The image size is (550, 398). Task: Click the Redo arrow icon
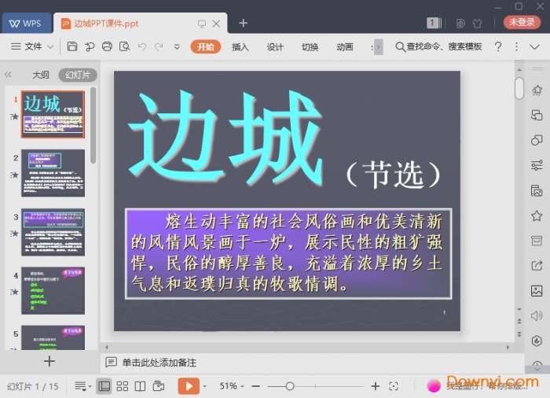pyautogui.click(x=159, y=46)
